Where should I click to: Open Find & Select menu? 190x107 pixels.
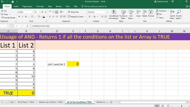tap(179, 15)
